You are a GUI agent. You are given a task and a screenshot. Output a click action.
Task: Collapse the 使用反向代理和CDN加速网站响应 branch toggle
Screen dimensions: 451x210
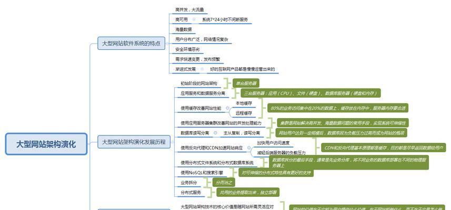point(248,148)
